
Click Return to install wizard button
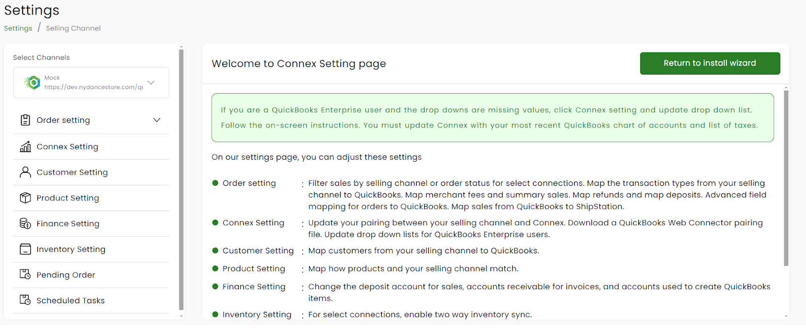pos(710,63)
